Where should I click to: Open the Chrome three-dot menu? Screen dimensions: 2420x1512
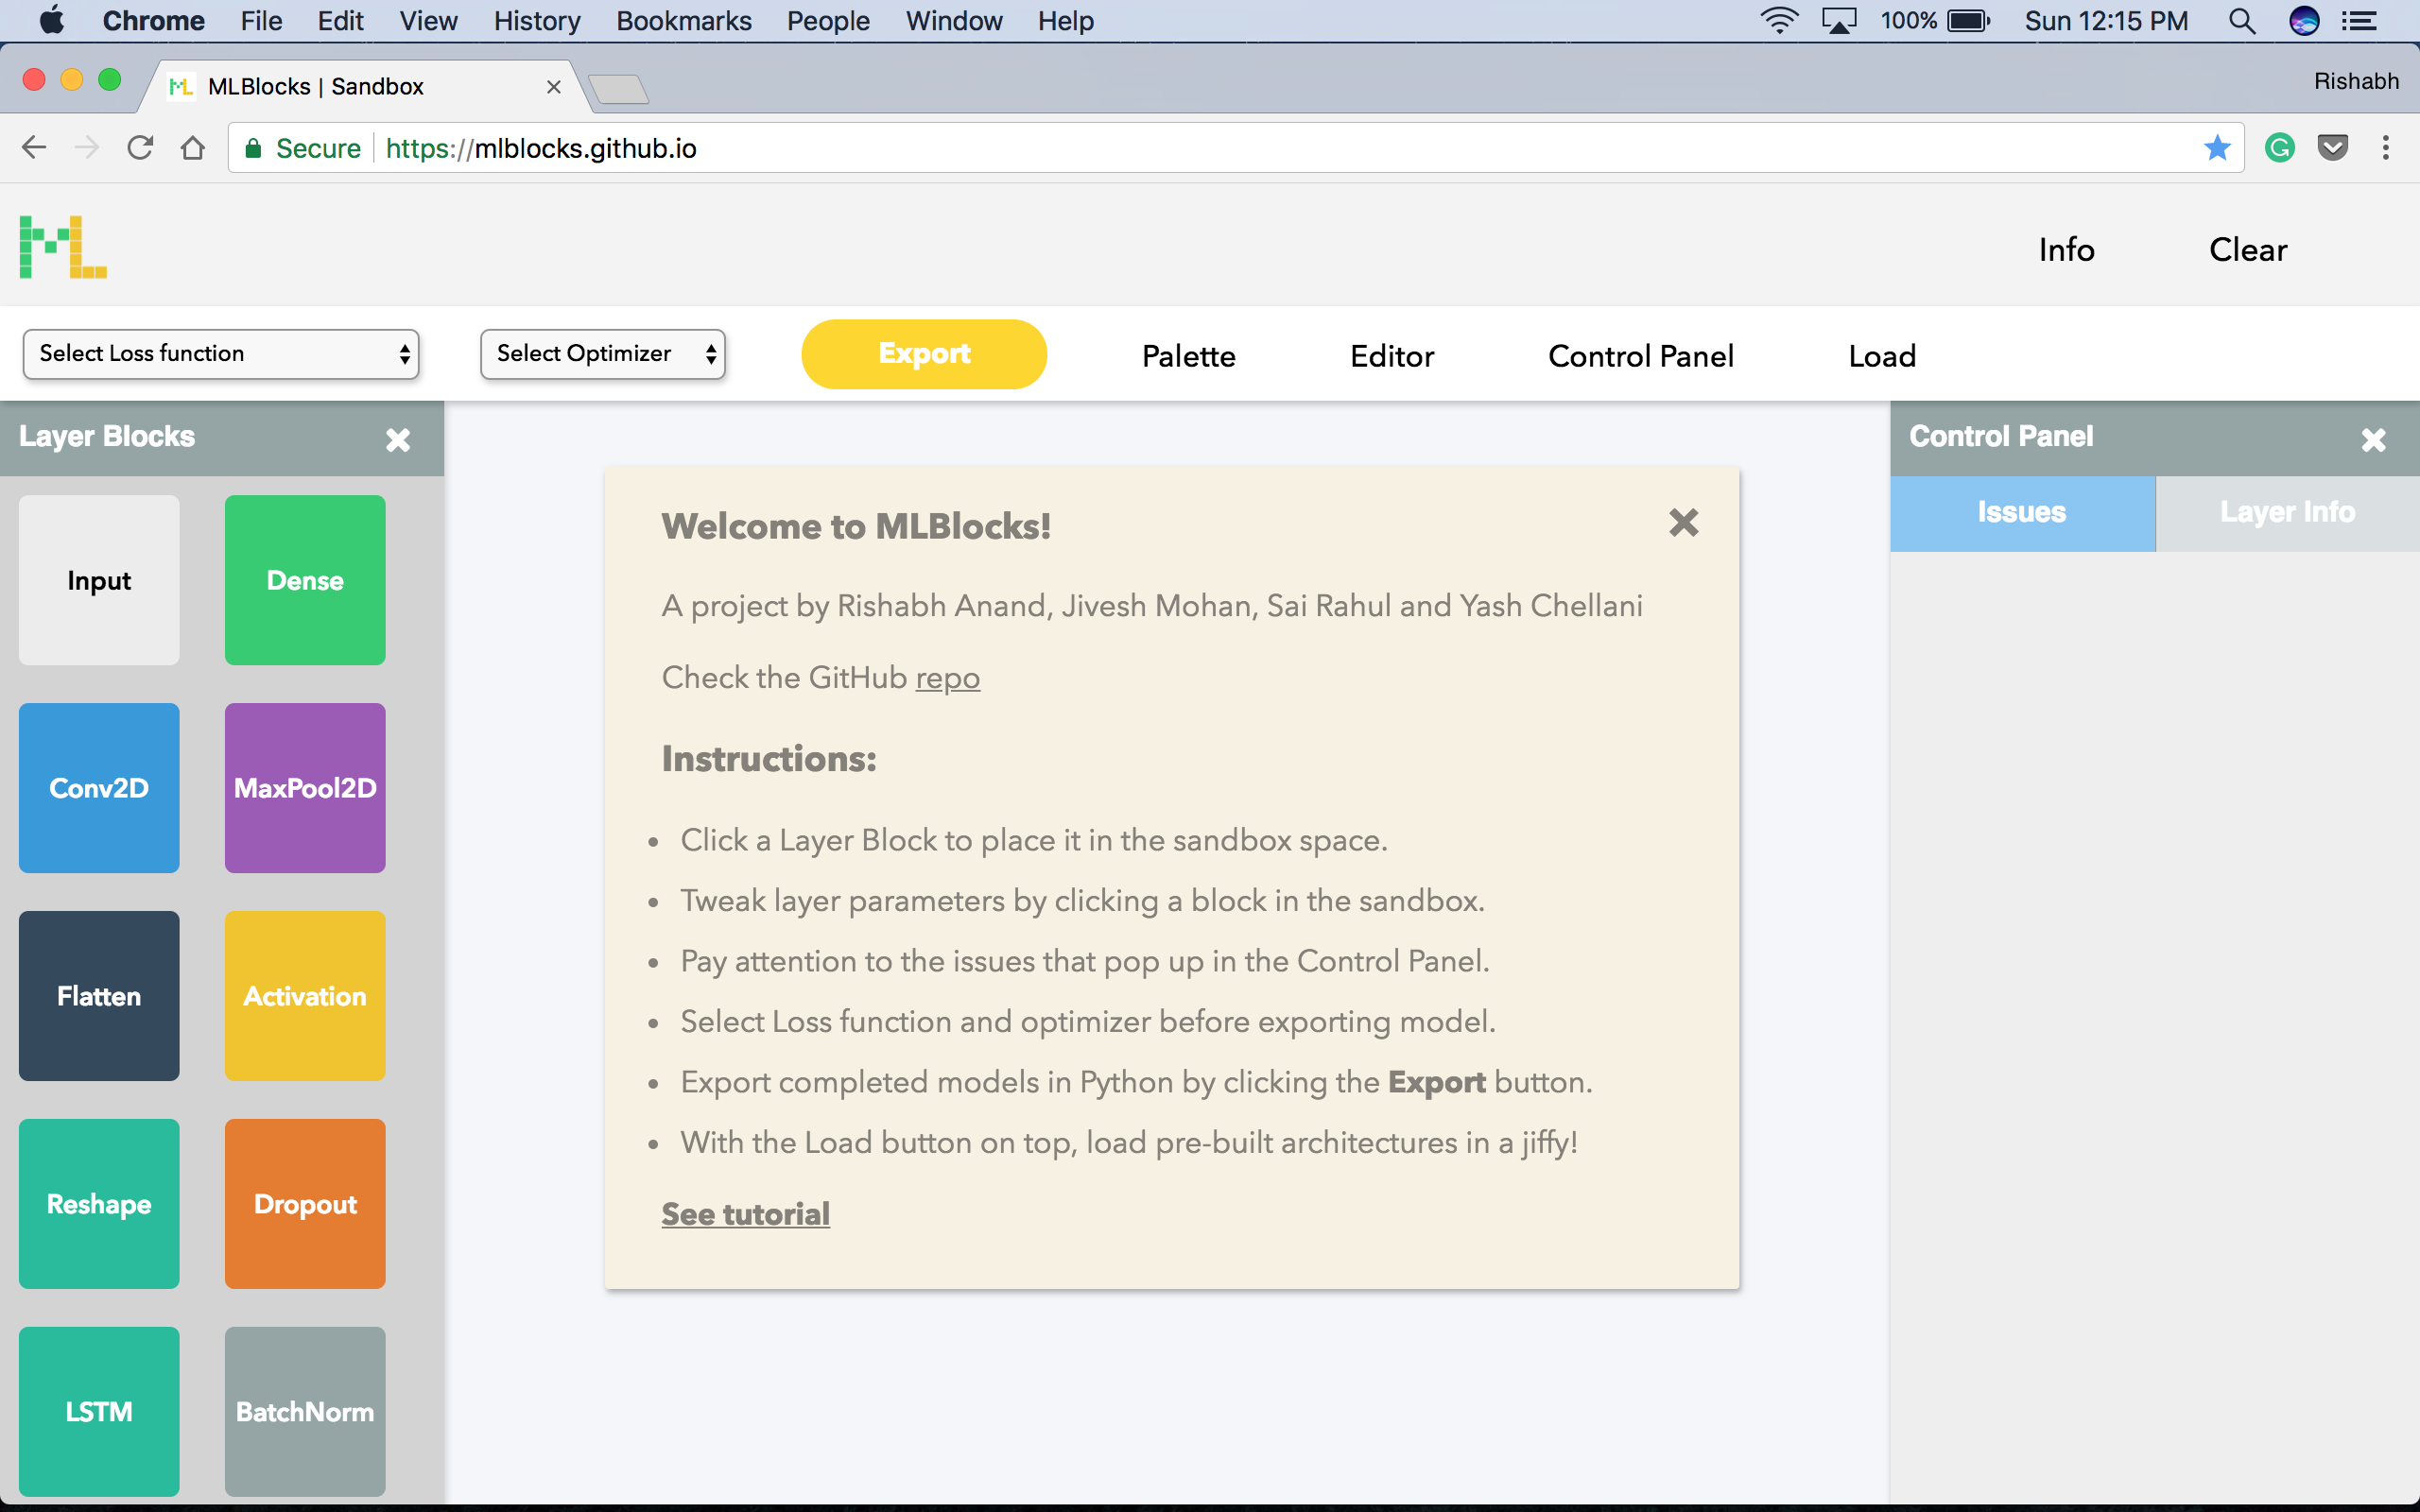(x=2386, y=148)
